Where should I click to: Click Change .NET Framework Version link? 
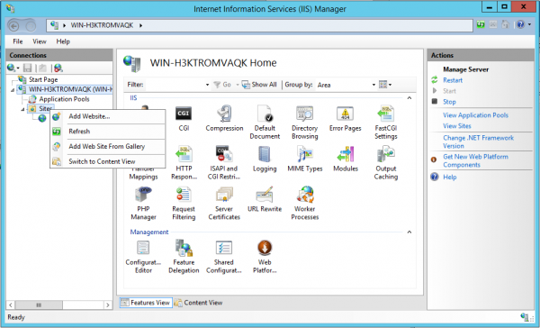point(478,141)
